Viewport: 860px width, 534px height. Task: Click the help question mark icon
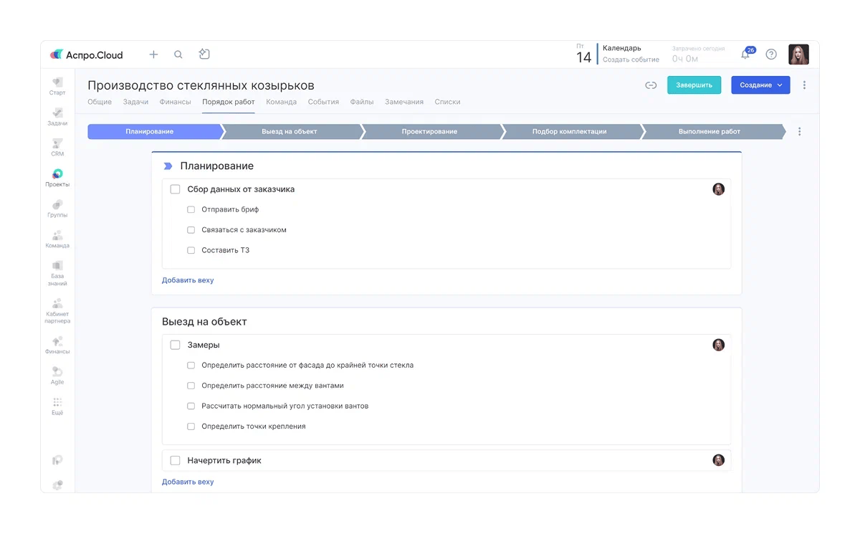coord(771,54)
